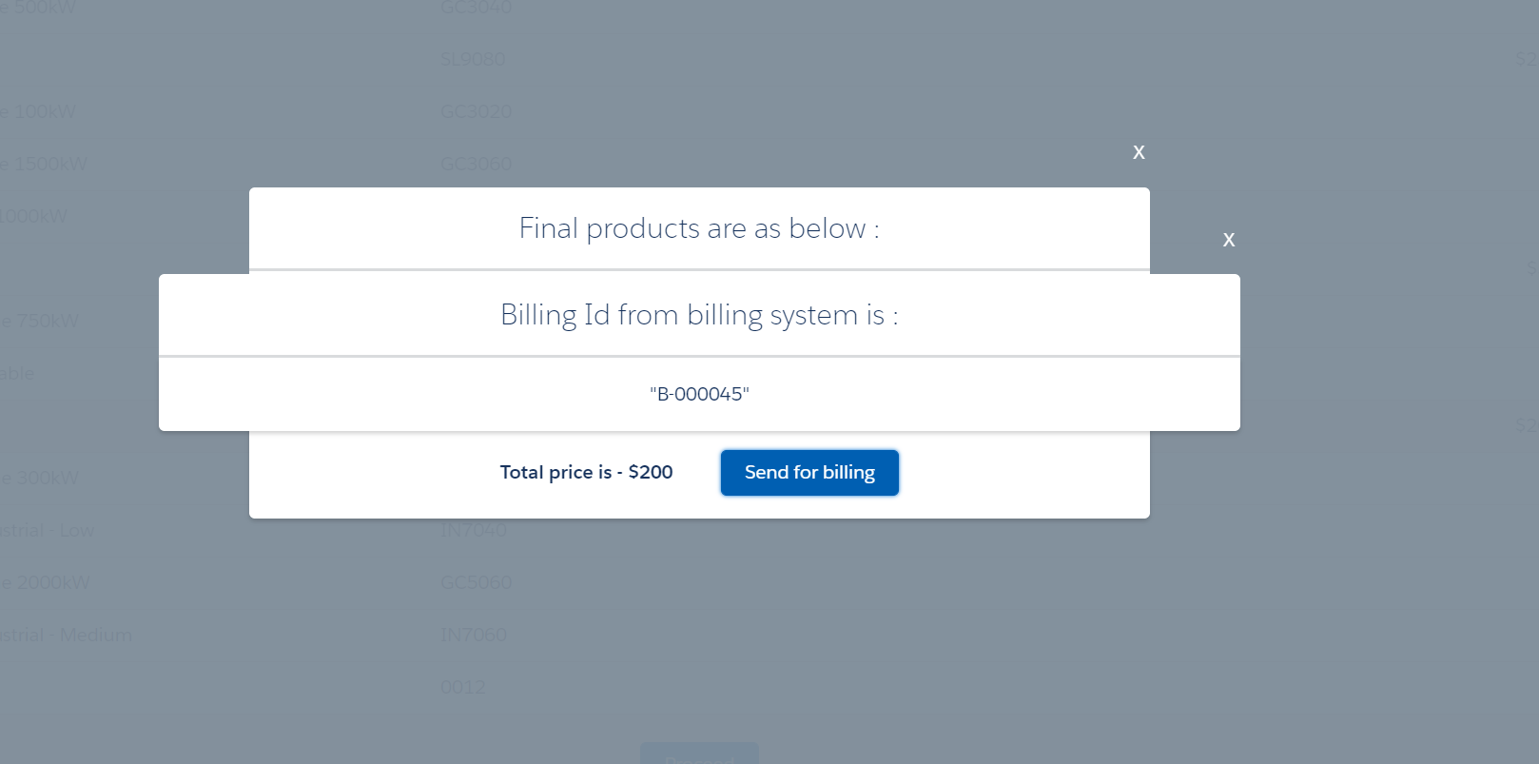Close the Billing Id popup
The image size is (1539, 764).
pos(1228,240)
